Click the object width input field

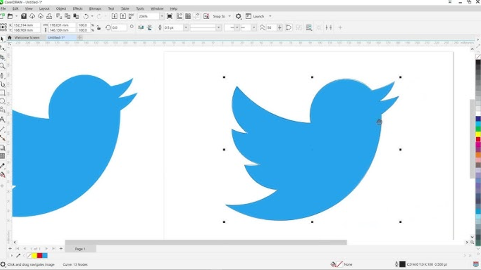tap(62, 25)
